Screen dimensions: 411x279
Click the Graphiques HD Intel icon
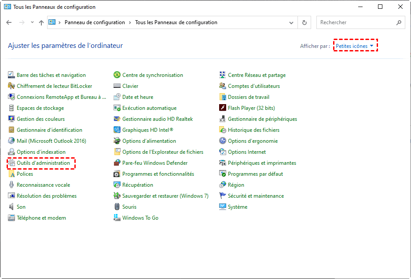click(x=117, y=130)
